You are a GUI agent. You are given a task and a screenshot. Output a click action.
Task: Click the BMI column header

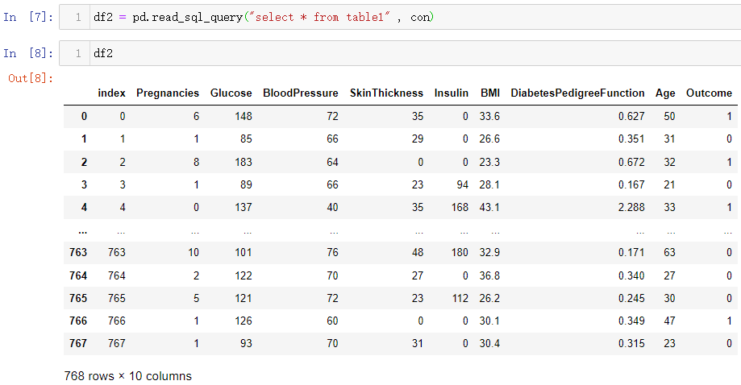click(490, 93)
